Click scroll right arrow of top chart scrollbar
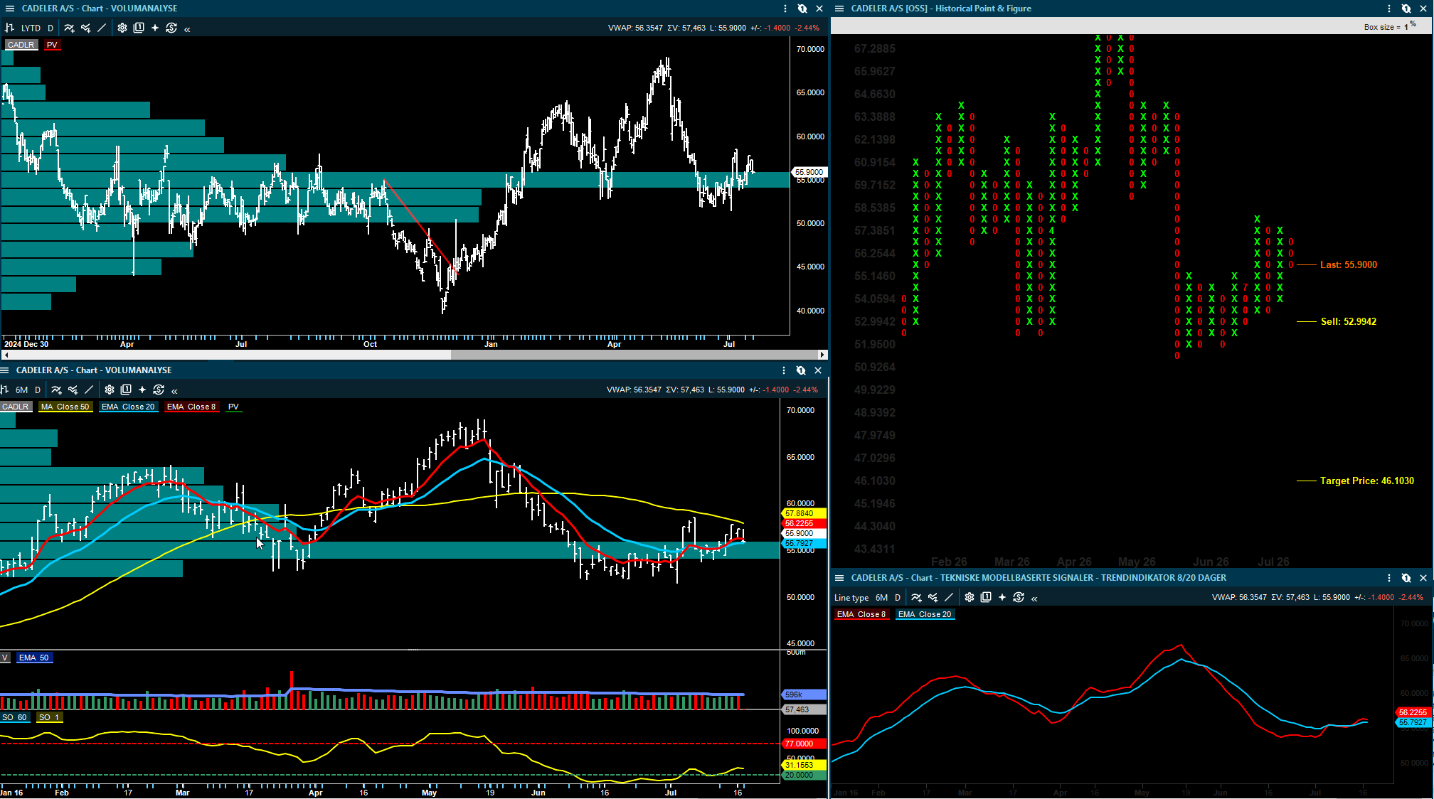 point(823,355)
